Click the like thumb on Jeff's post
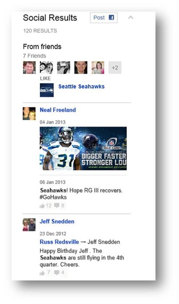This screenshot has width=179, height=304. point(42,273)
